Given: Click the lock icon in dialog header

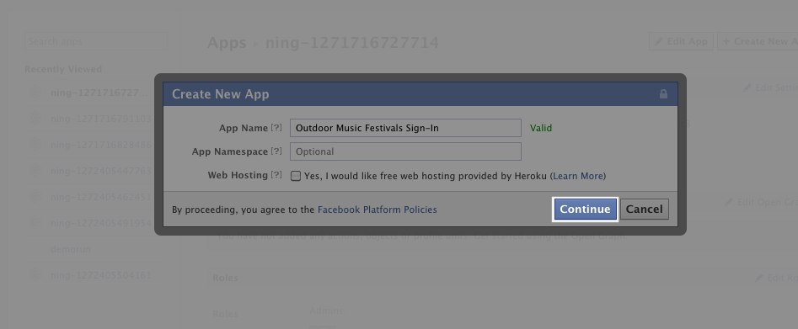Looking at the screenshot, I should [x=663, y=94].
